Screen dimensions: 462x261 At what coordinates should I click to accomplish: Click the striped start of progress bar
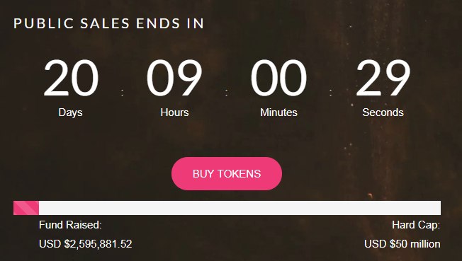point(26,208)
